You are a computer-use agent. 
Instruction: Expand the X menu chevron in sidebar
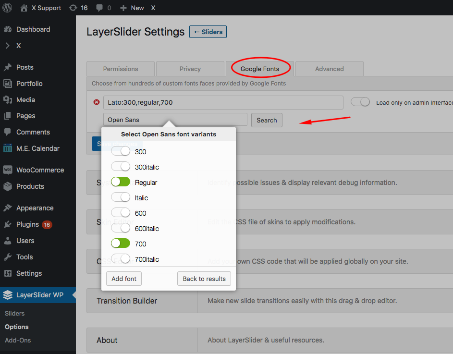click(8, 46)
